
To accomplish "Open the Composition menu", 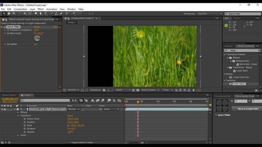I will pos(20,9).
